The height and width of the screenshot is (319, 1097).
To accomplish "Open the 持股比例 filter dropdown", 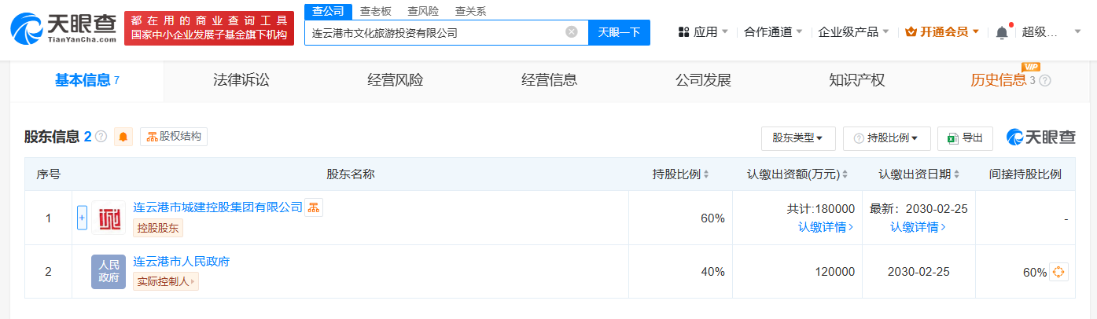I will 887,137.
